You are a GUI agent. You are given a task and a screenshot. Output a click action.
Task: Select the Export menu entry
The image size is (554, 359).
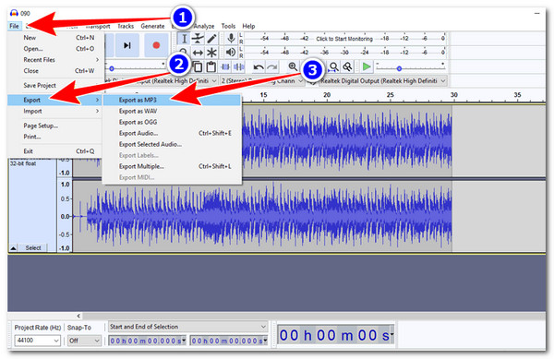coord(55,100)
